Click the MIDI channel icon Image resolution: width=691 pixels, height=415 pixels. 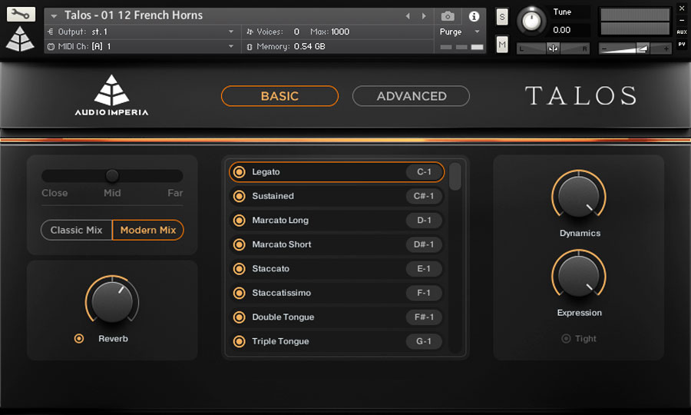tap(51, 46)
